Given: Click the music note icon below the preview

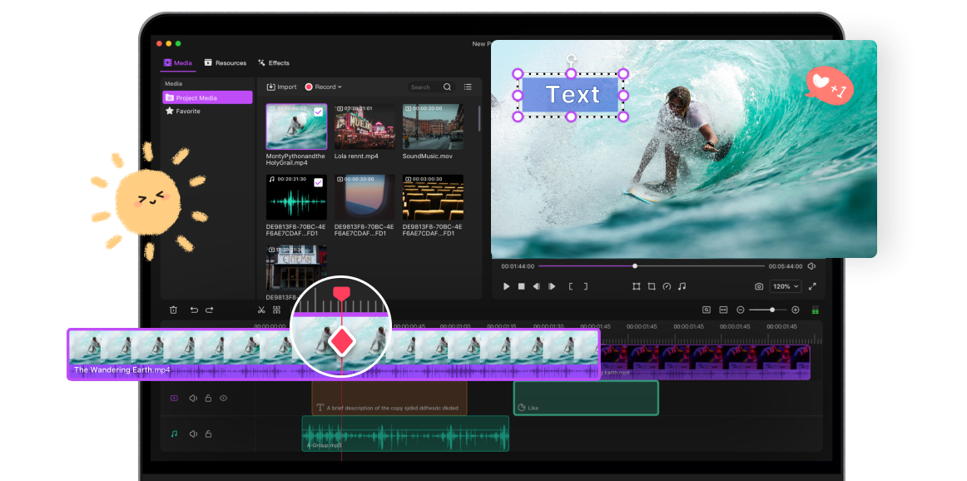Looking at the screenshot, I should [x=682, y=285].
